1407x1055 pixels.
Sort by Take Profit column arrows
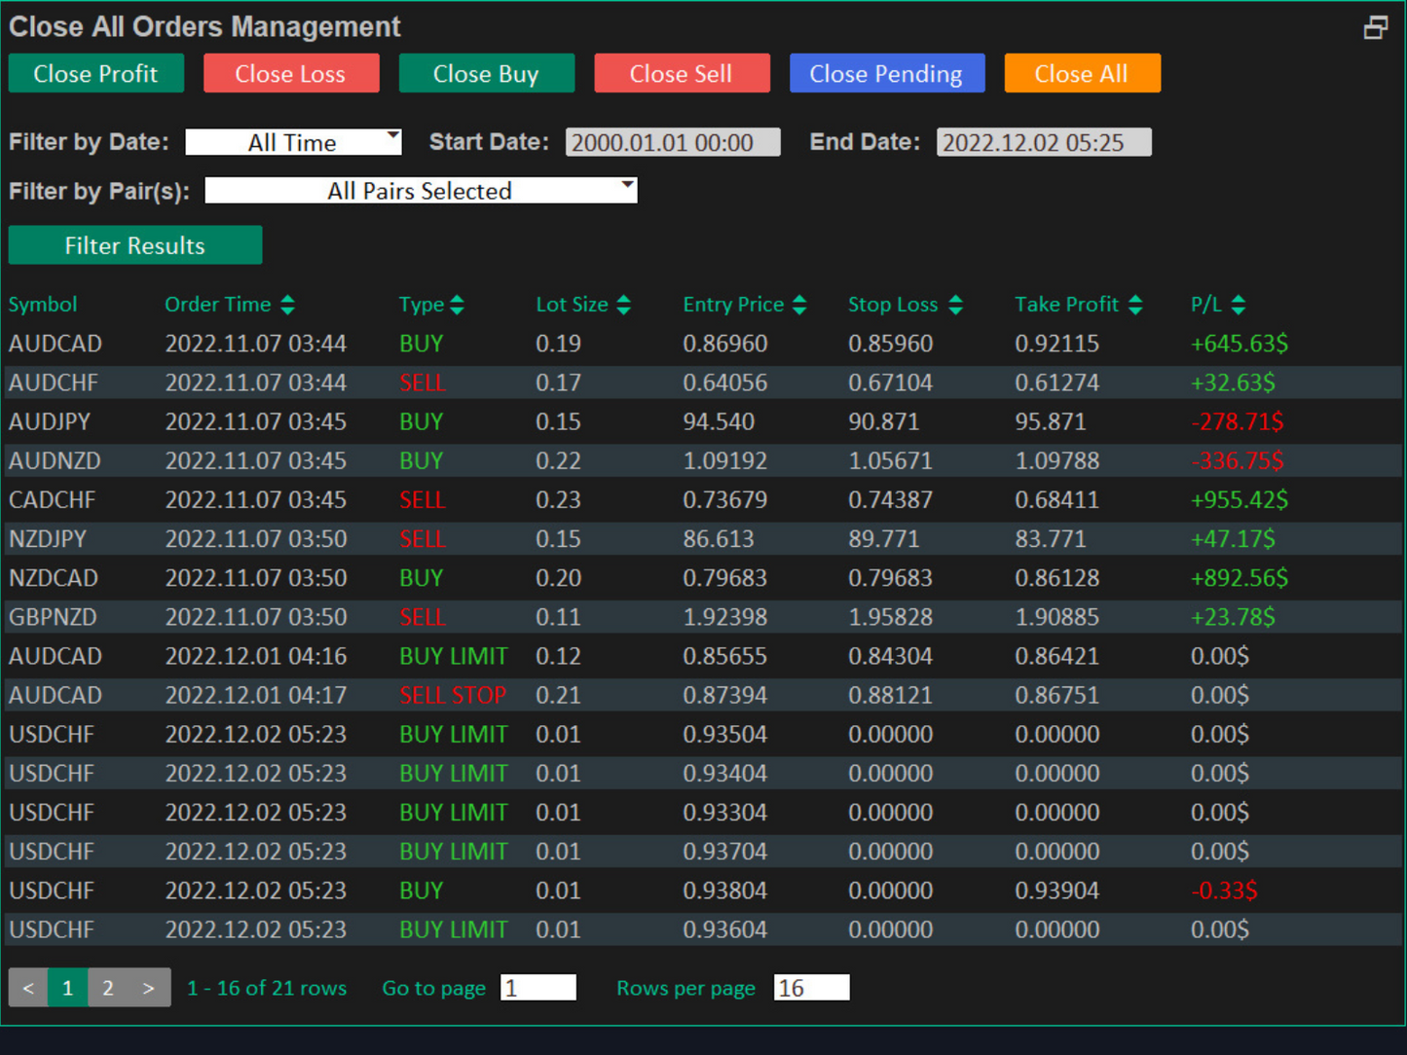(1135, 305)
